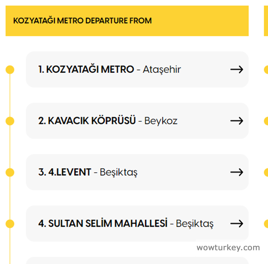Select the yellow timeline dot beside Kavacık Köprüsü
Viewport: 268px width, 264px height.
click(10, 121)
